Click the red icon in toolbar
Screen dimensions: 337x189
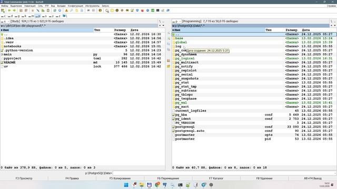[x=142, y=10]
